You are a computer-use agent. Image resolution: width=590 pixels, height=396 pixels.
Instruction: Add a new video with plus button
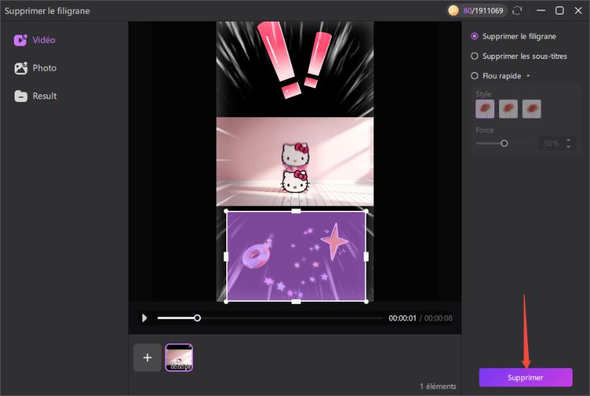(147, 357)
